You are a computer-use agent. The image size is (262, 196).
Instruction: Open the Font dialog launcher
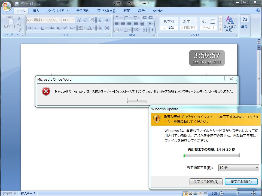(x=109, y=35)
